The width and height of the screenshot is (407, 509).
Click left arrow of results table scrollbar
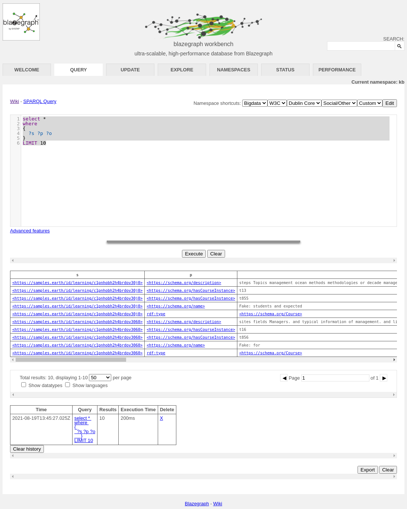[13, 360]
